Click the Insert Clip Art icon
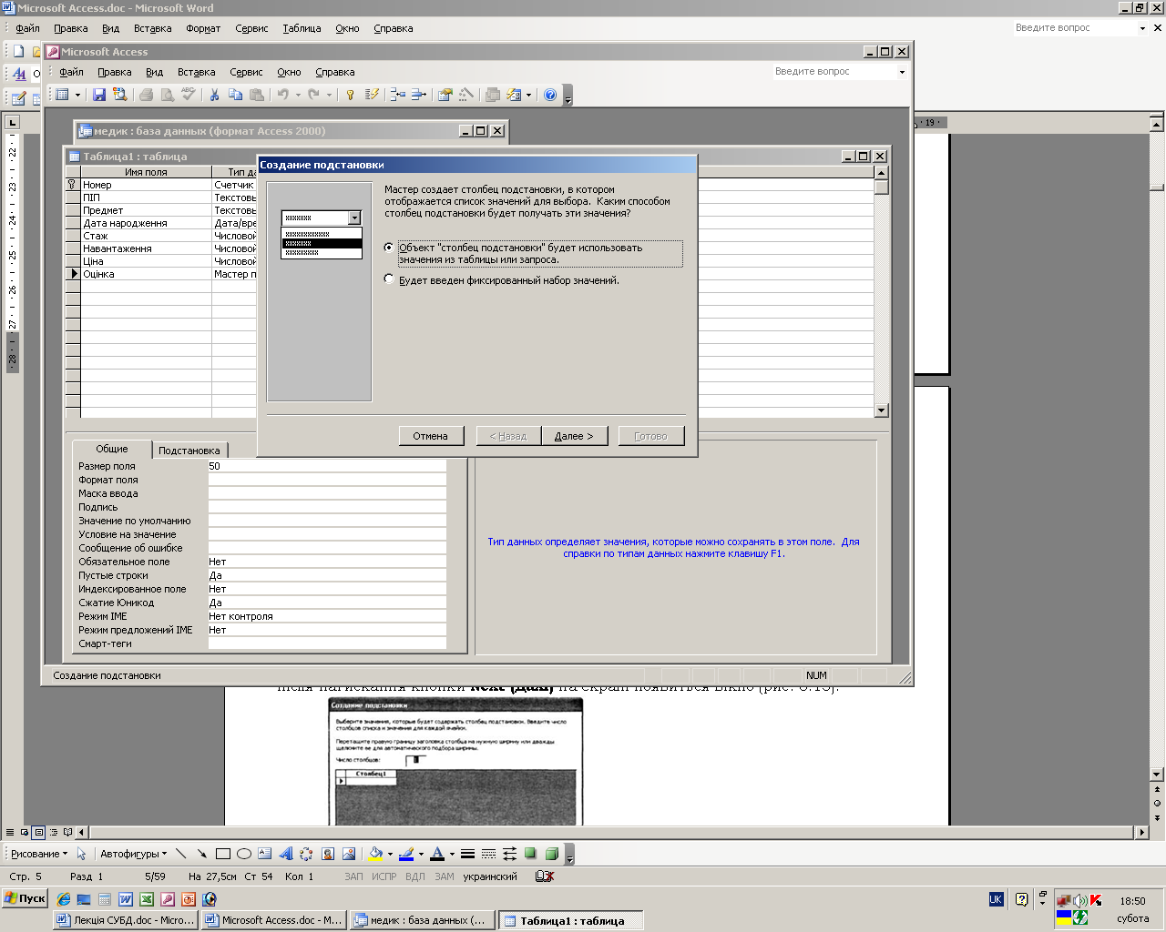1166x932 pixels. click(328, 854)
